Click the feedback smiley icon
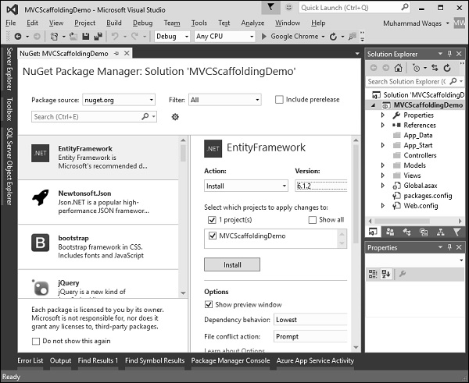Screen dimensions: 469x383 click(x=288, y=7)
